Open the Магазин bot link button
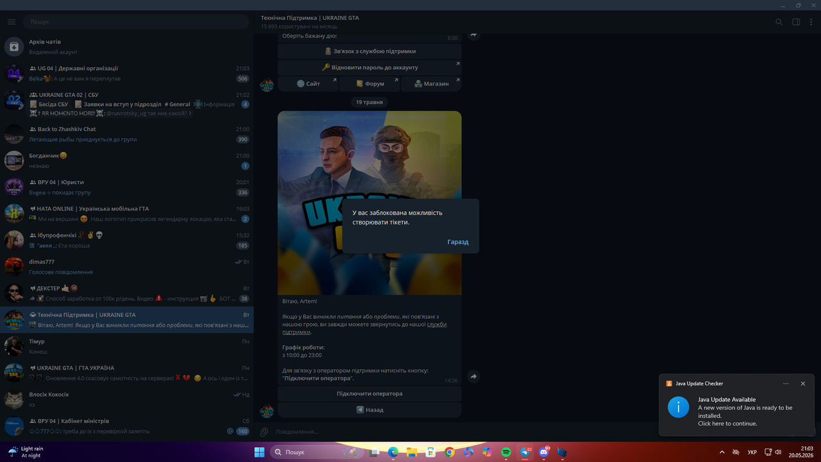 431,83
